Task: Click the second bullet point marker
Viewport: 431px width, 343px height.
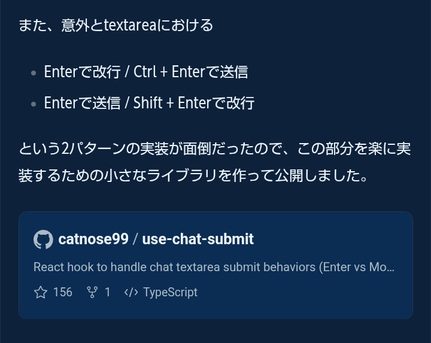Action: click(x=33, y=104)
